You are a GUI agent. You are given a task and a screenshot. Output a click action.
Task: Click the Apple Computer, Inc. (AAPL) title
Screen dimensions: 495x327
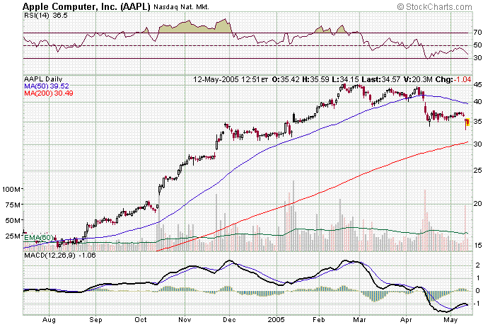pos(86,6)
